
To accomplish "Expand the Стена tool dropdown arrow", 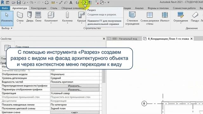I will coord(20,23).
